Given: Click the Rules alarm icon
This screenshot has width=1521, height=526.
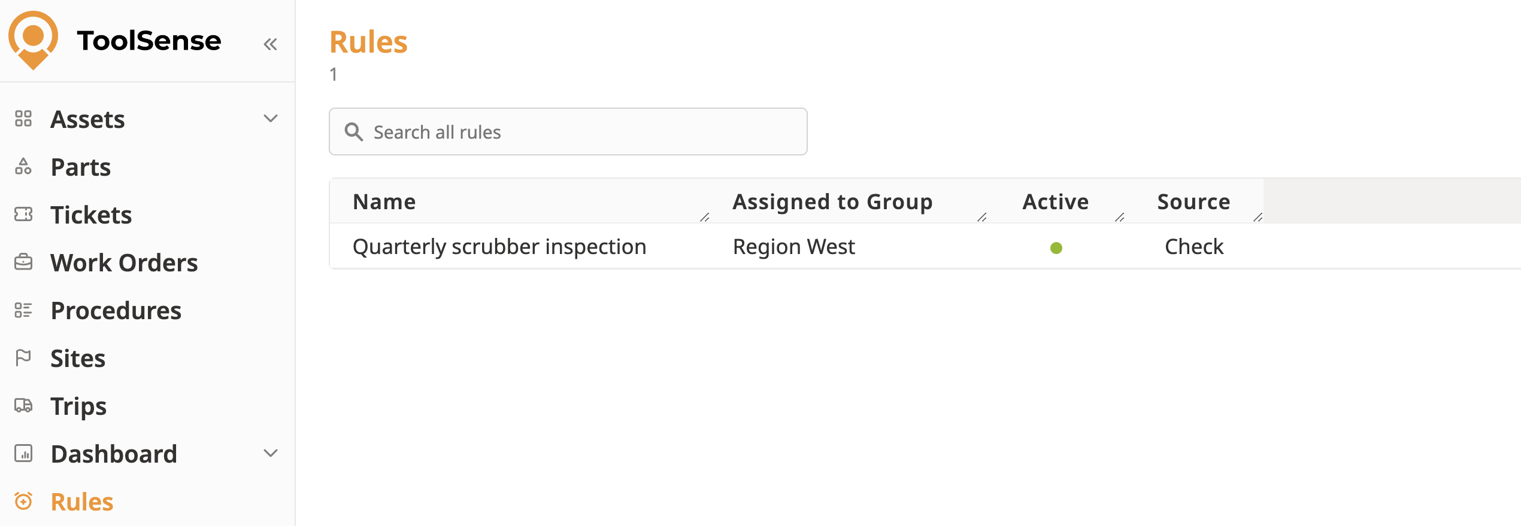Looking at the screenshot, I should pos(23,501).
